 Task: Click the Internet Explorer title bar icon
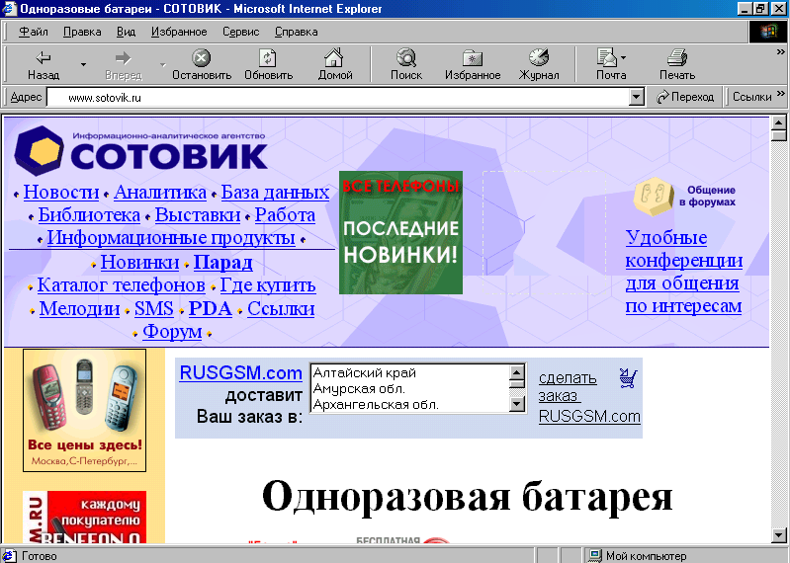coord(10,9)
